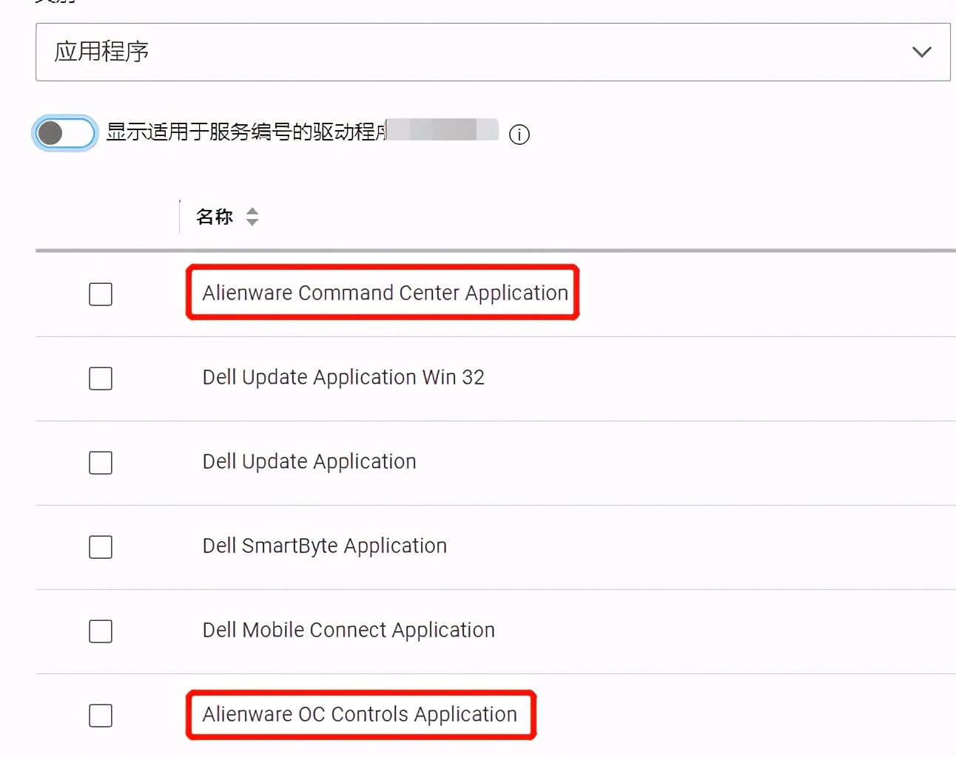Image resolution: width=956 pixels, height=757 pixels.
Task: Click the chevron on the category selector
Action: pyautogui.click(x=922, y=52)
